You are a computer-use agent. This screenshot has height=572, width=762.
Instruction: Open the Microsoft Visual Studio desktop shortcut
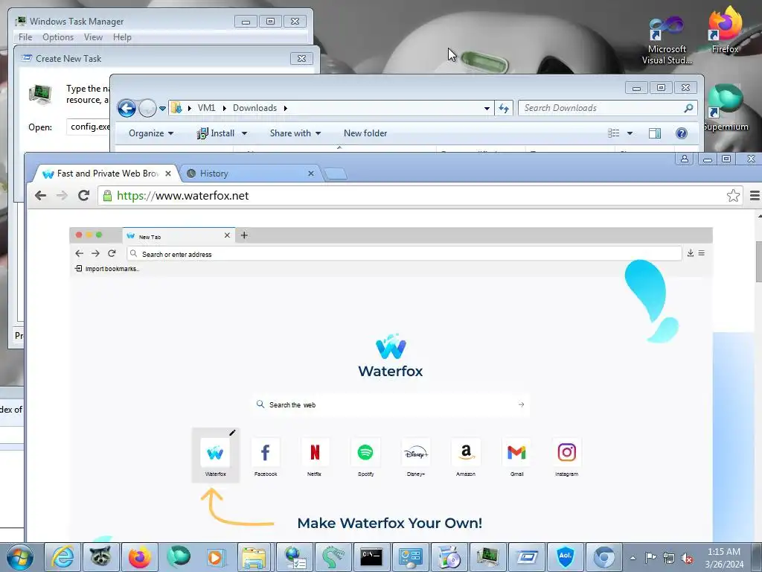coord(667,40)
